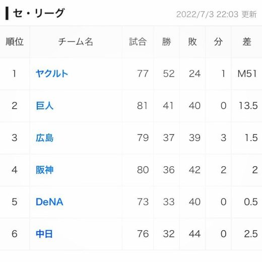Click ヤクルト's 52 wins cell
This screenshot has width=262, height=262.
[169, 74]
